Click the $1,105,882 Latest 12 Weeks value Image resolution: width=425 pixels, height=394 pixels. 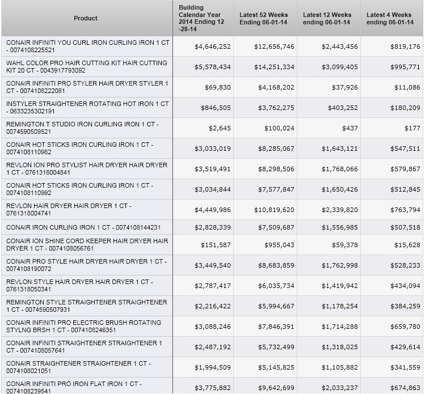tap(339, 367)
